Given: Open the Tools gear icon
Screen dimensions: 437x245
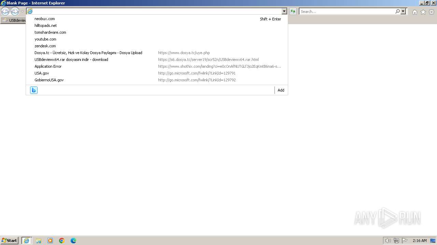Looking at the screenshot, I should click(x=432, y=12).
